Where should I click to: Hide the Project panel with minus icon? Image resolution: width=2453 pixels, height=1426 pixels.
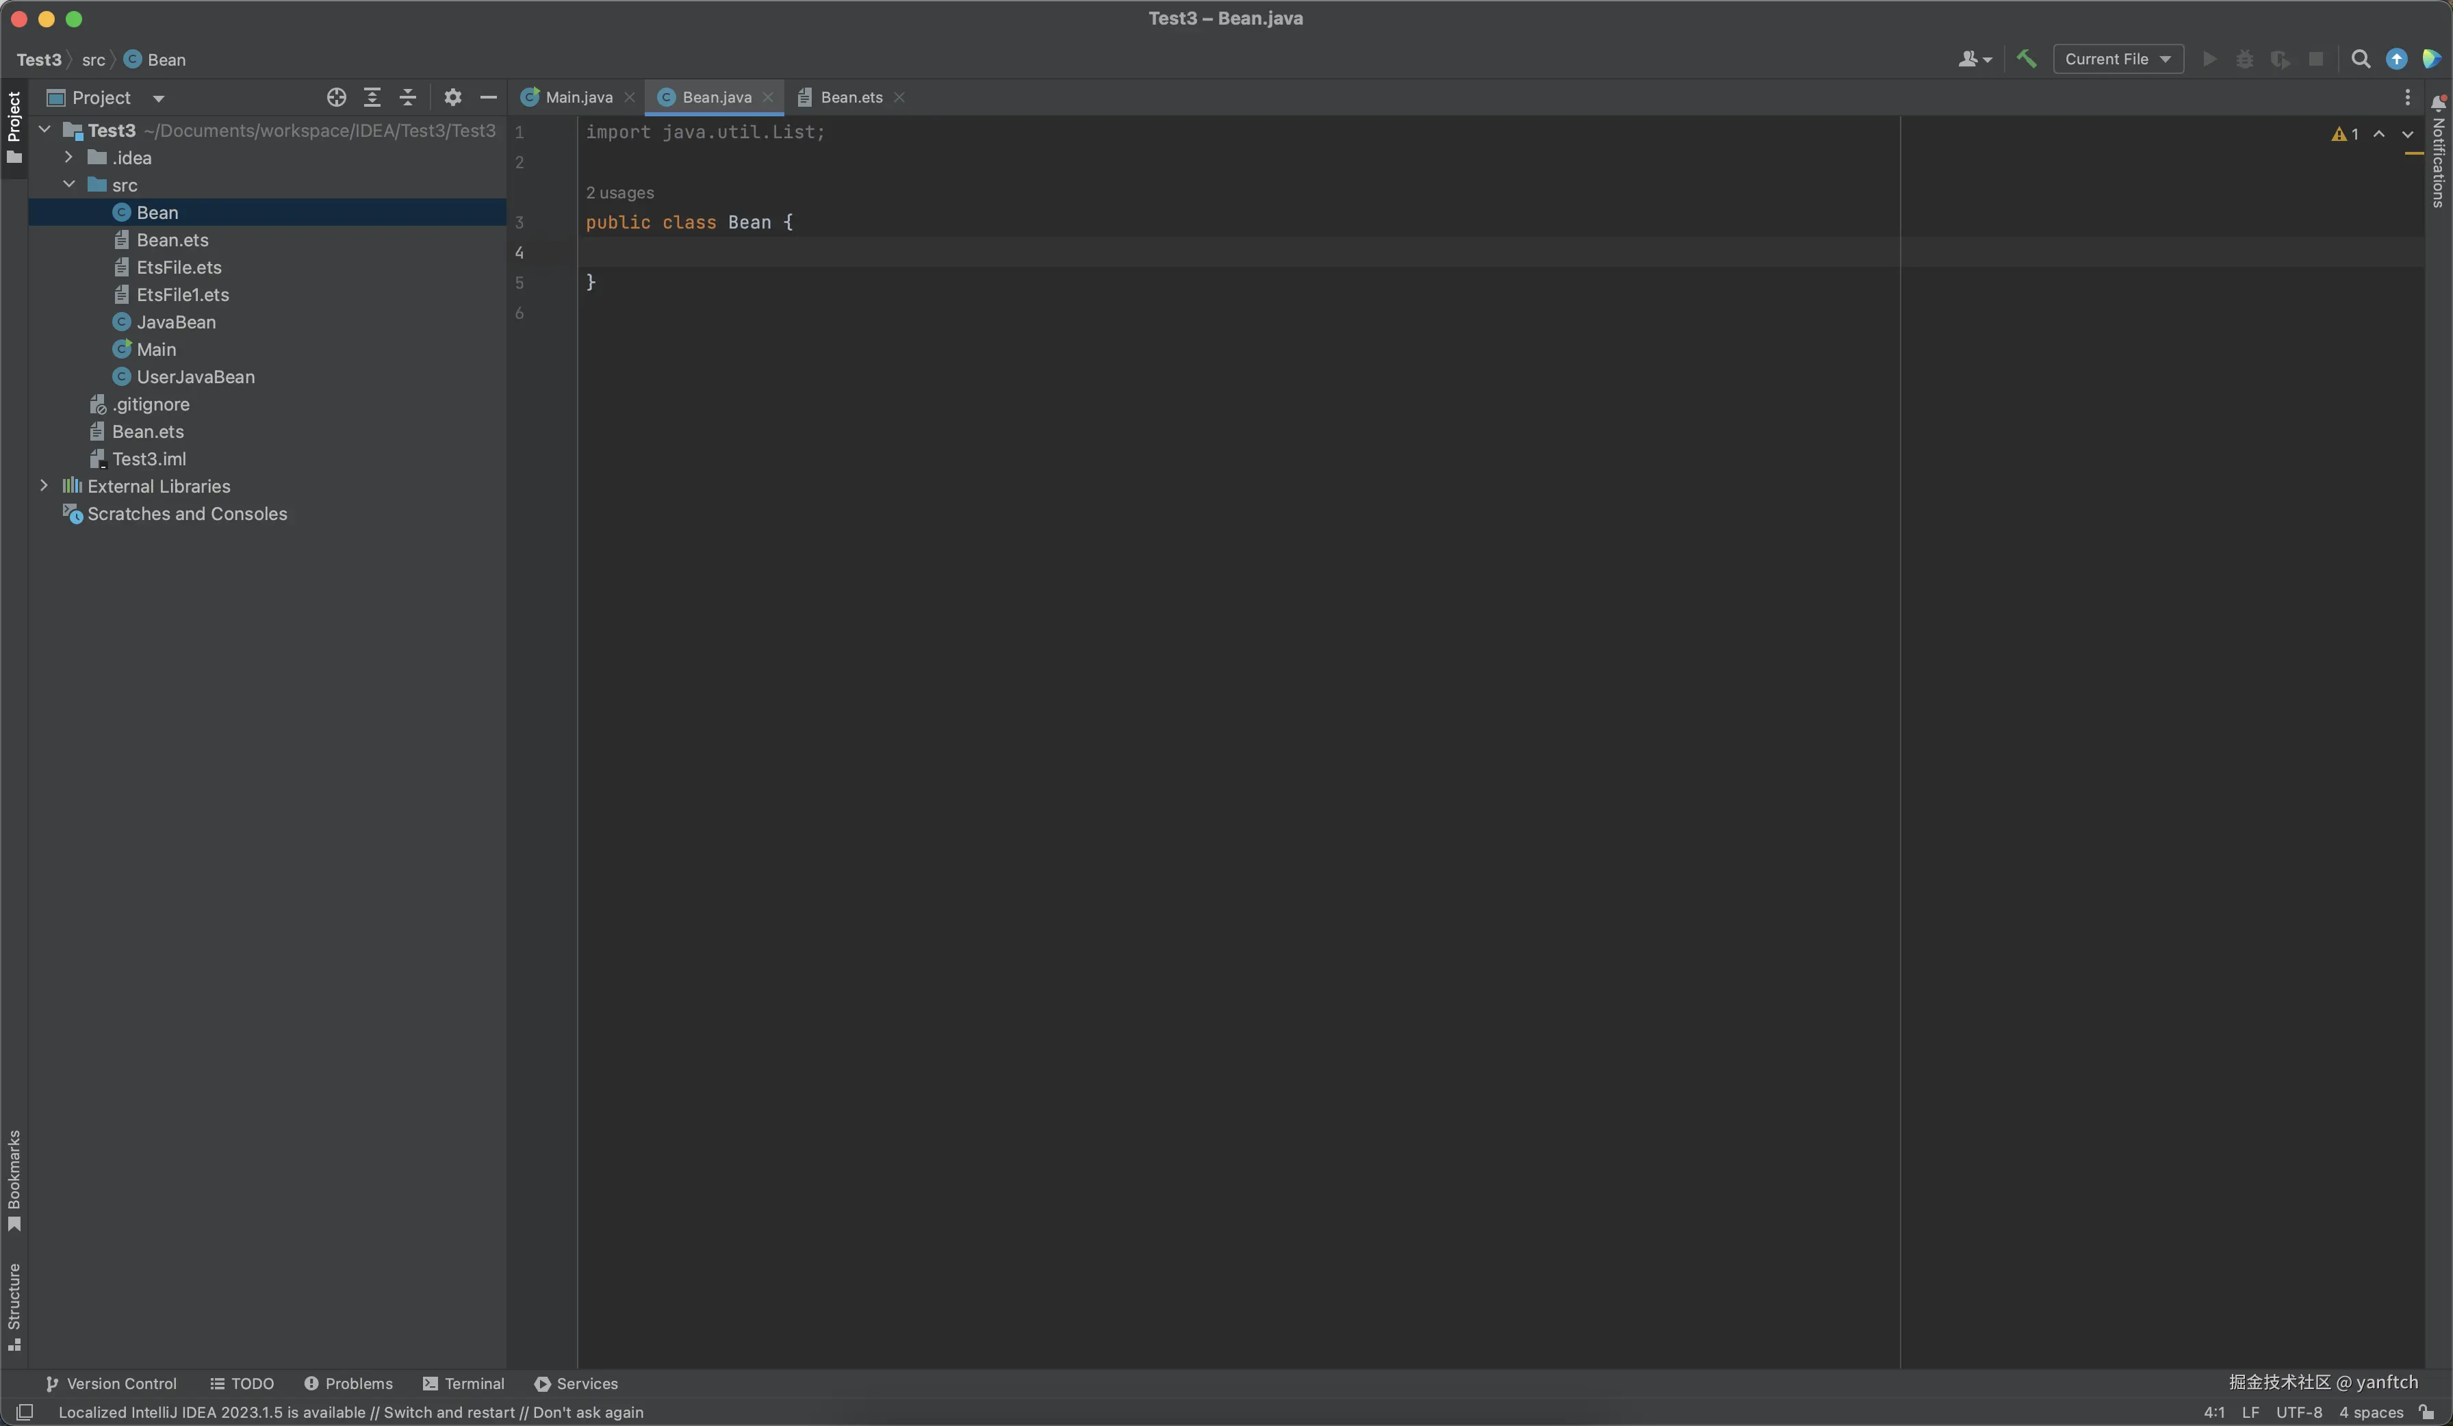tap(489, 97)
